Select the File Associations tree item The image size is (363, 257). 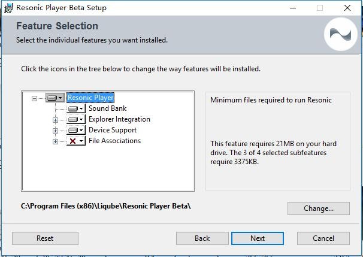115,141
